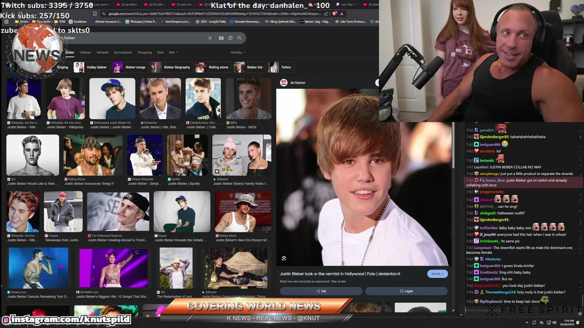This screenshot has height=328, width=584.
Task: Open the Børsen i dag bookmark
Action: [x=316, y=21]
